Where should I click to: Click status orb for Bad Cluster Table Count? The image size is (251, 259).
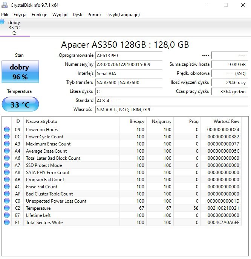point(7,194)
